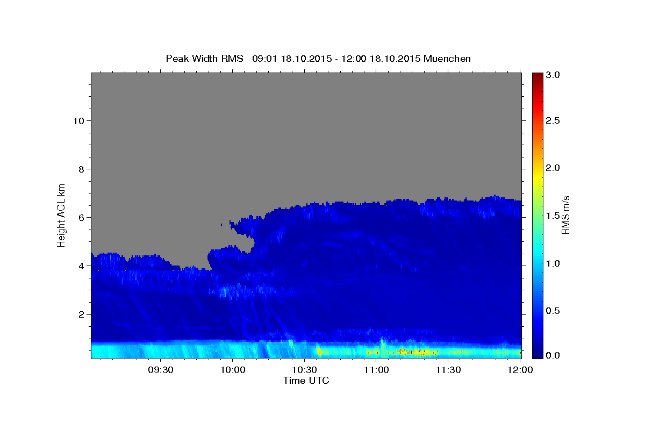The width and height of the screenshot is (645, 430).
Task: Click the colorbar value 2.0
Action: tap(552, 168)
